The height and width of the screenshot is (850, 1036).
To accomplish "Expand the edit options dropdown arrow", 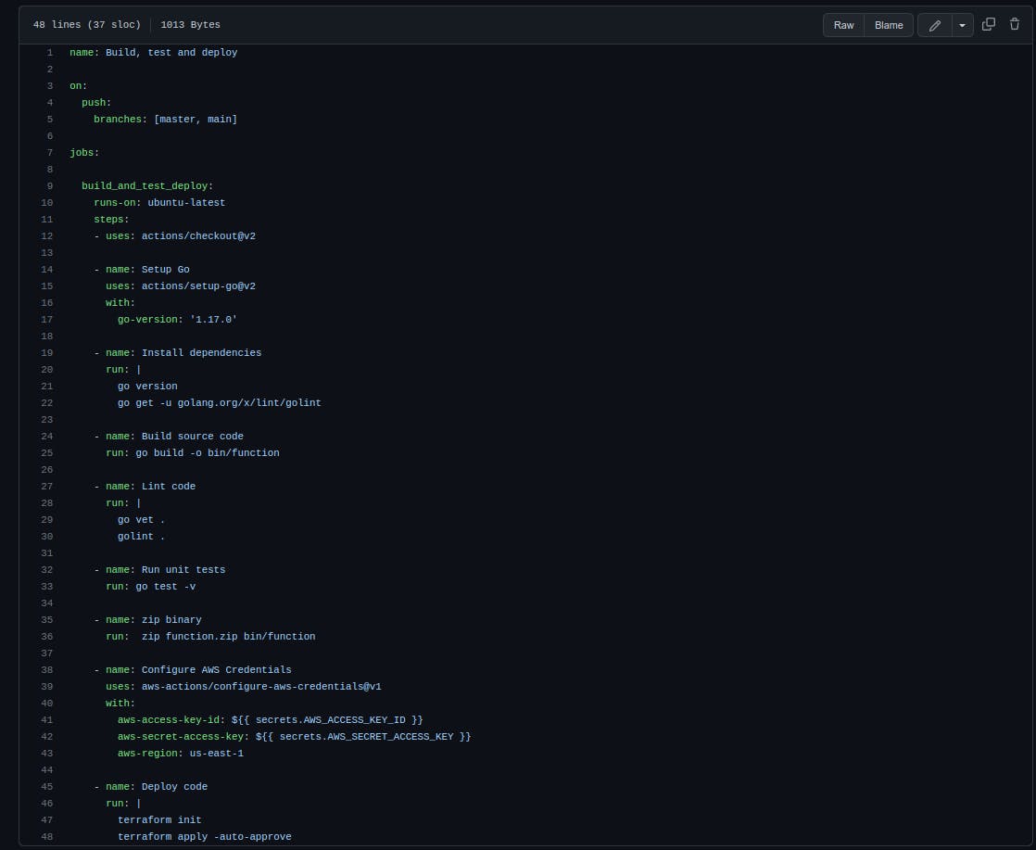I will [962, 25].
